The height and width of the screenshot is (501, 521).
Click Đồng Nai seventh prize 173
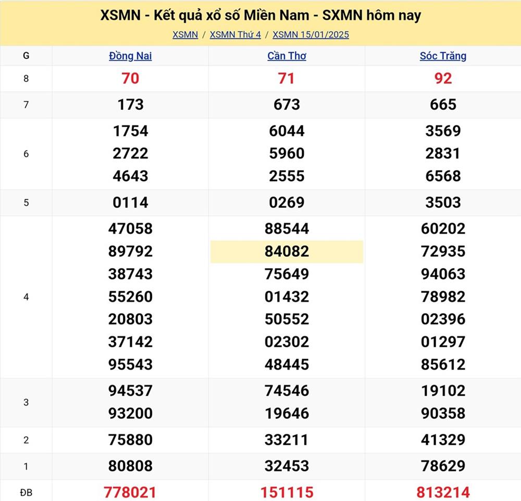tap(130, 105)
